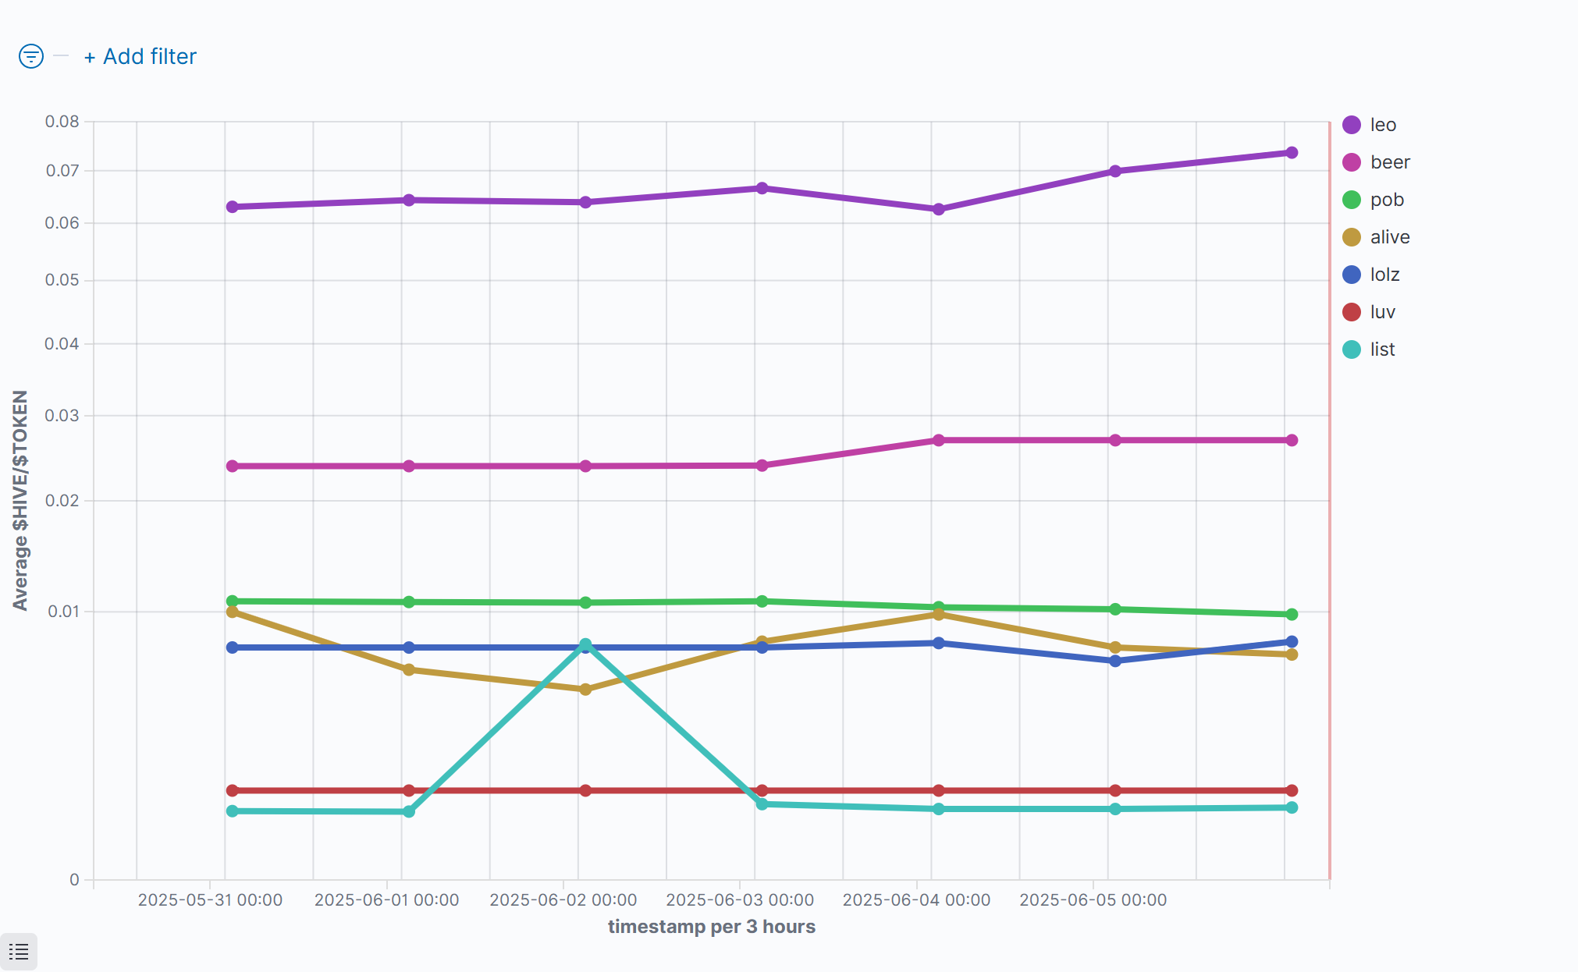The width and height of the screenshot is (1578, 972).
Task: Select the rightmost leo line data point
Action: (x=1292, y=153)
